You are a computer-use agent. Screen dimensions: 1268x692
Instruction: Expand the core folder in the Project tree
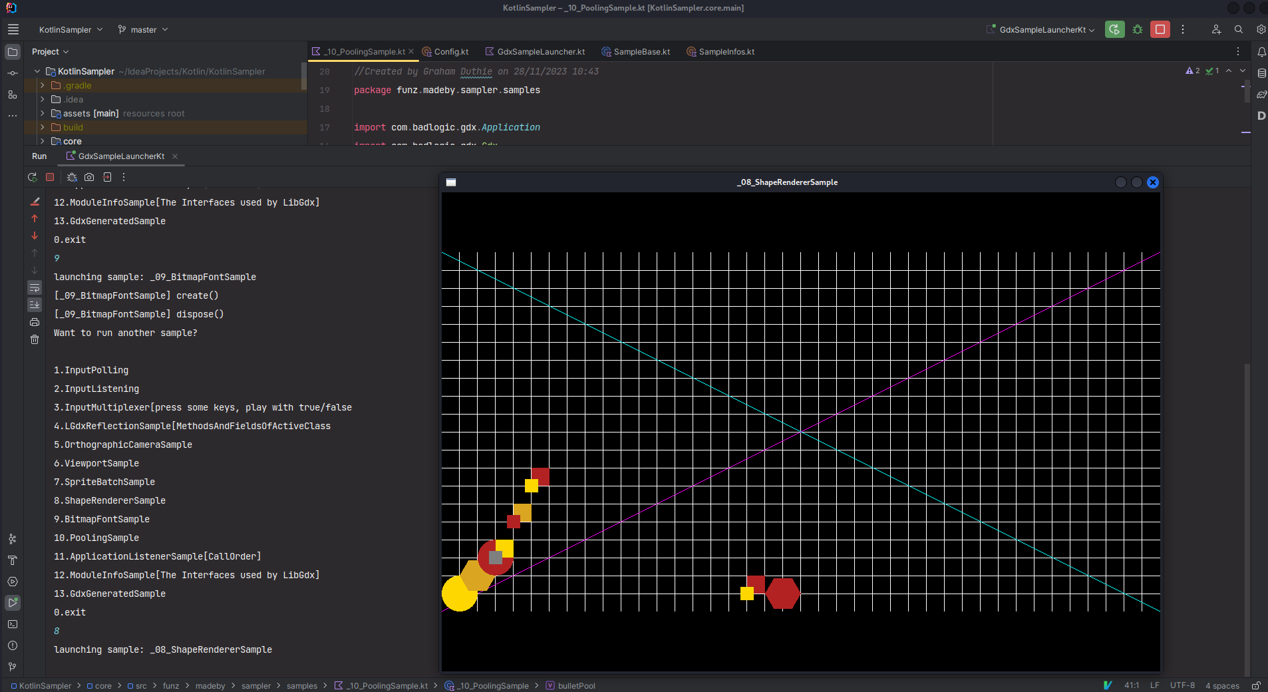coord(43,141)
